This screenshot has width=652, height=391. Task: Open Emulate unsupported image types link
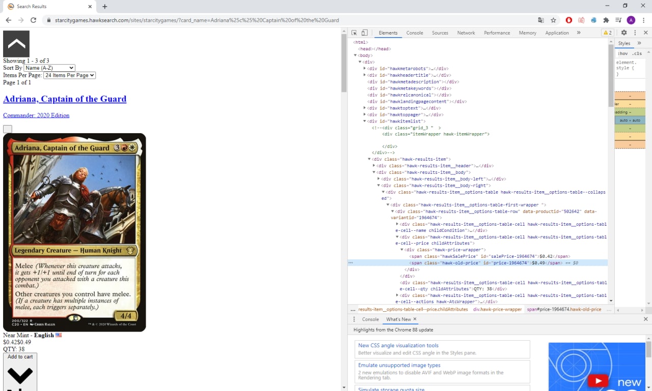click(399, 365)
